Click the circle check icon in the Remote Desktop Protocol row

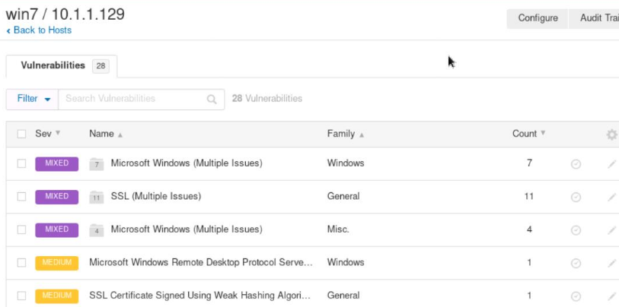click(x=576, y=263)
